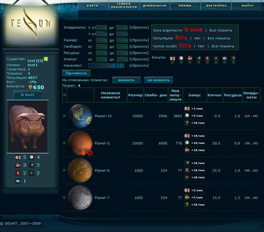Click the Planet-7 moon thumbnail
Image resolution: width=264 pixels, height=232 pixels.
coord(80,197)
